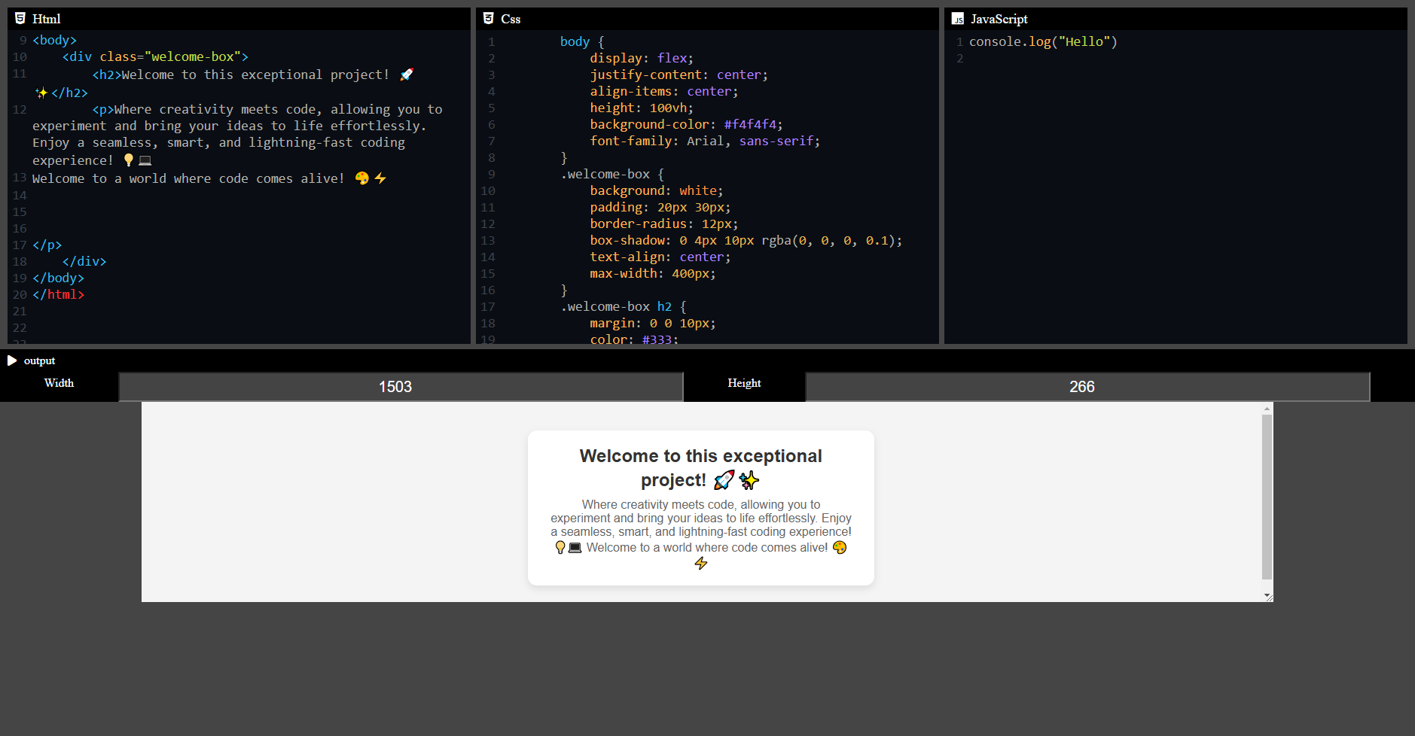Select the Html panel title

[47, 19]
